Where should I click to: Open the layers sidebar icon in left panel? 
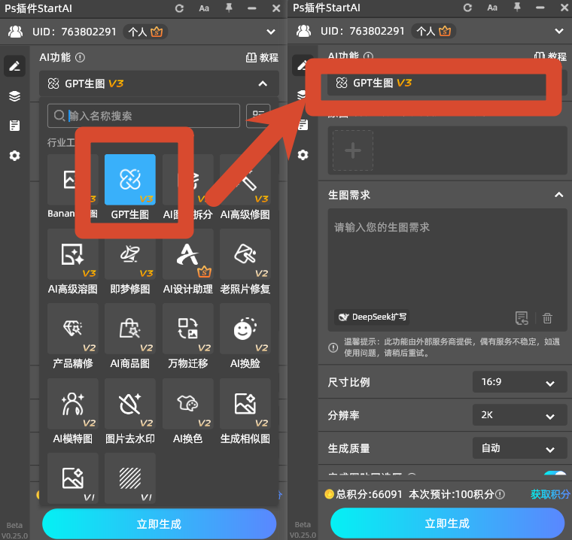point(14,96)
